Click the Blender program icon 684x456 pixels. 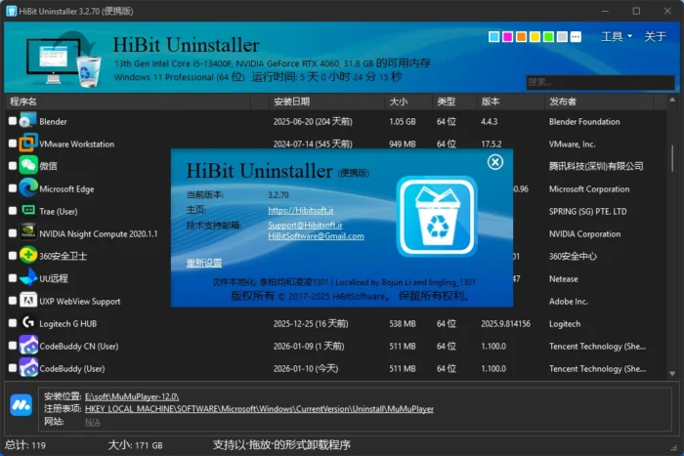(x=28, y=121)
